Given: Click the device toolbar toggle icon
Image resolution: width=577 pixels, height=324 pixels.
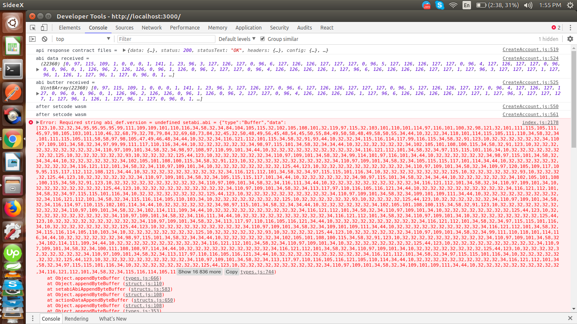Looking at the screenshot, I should tap(44, 27).
